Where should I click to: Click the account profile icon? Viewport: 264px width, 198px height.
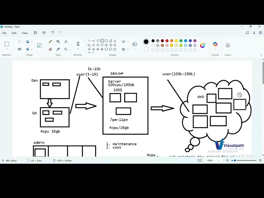coord(254,33)
